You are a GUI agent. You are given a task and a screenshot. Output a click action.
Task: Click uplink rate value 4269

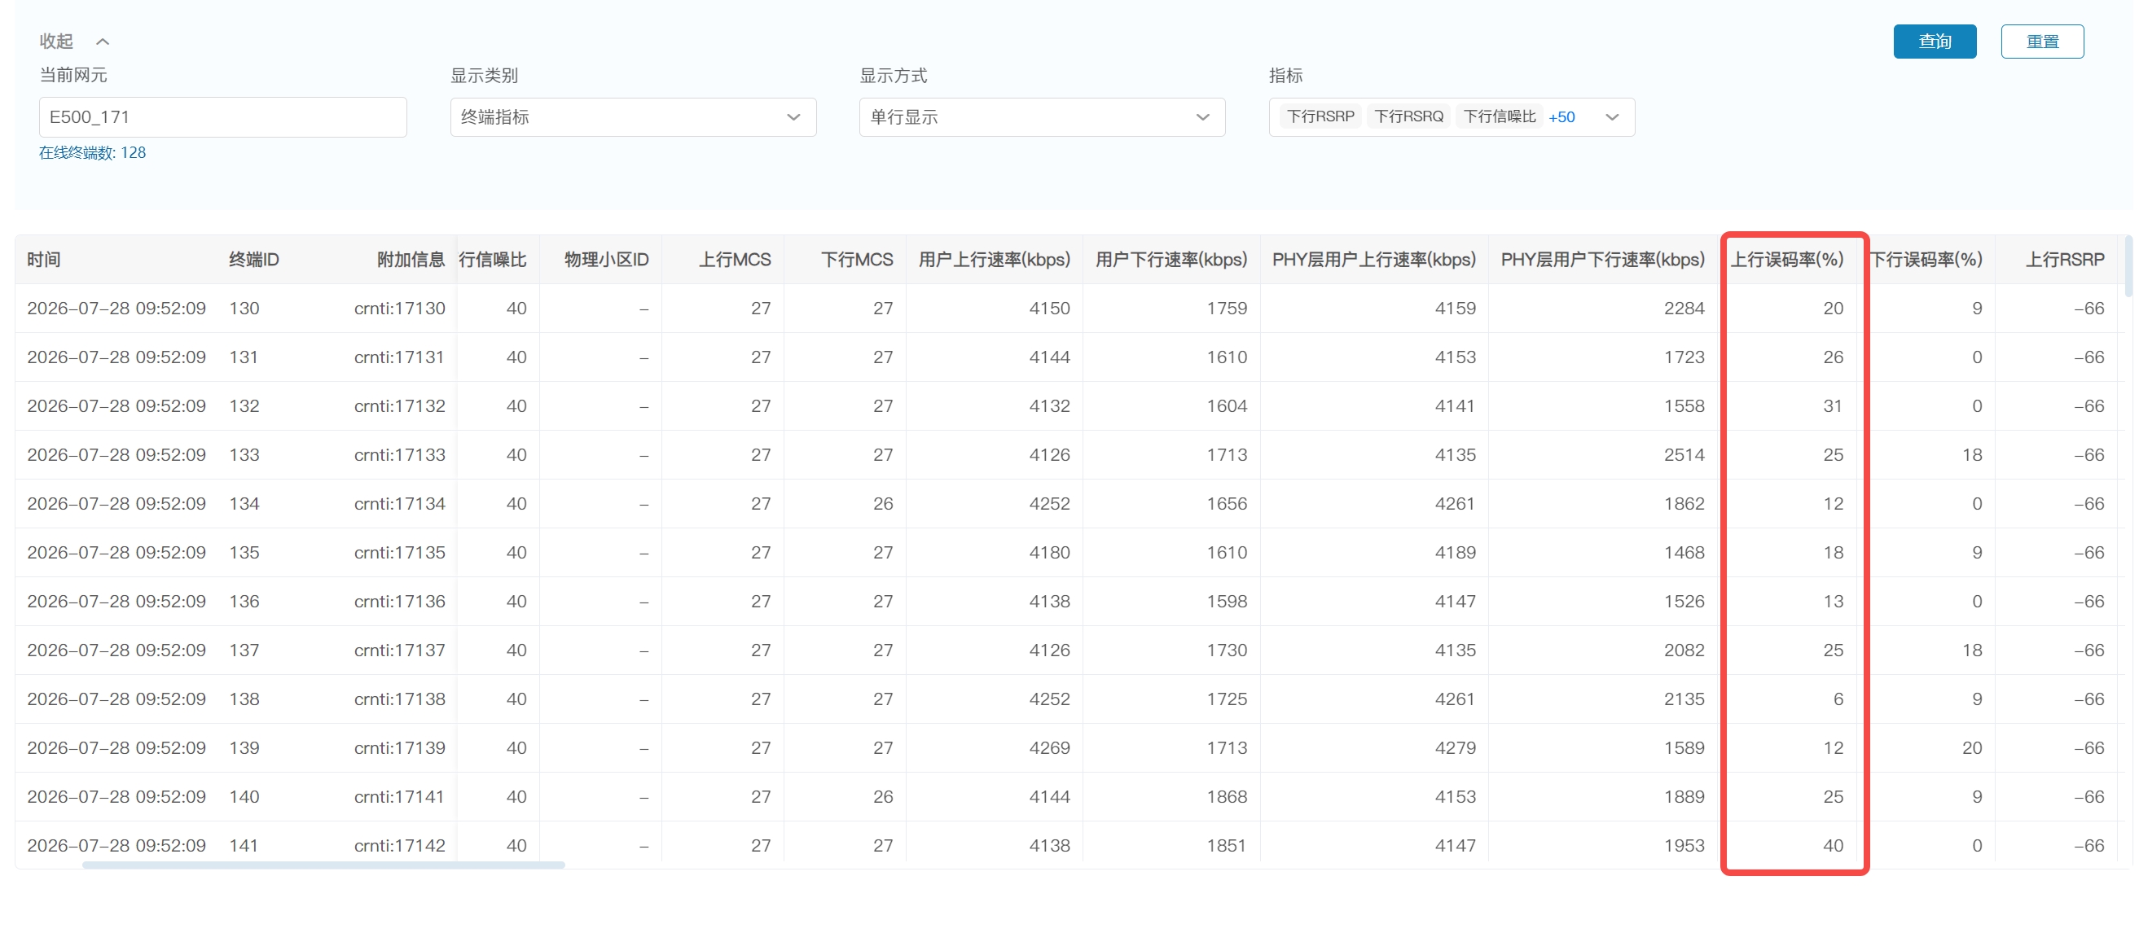click(x=1050, y=748)
